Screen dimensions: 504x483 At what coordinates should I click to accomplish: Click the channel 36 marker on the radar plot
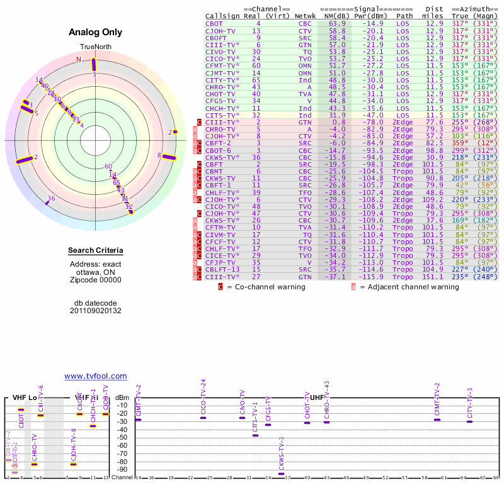pyautogui.click(x=47, y=202)
